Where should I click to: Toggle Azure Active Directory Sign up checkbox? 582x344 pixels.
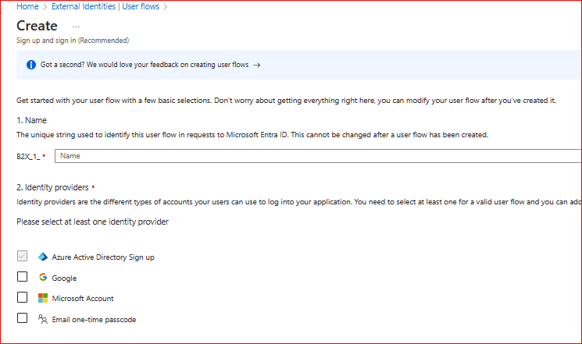pos(23,256)
